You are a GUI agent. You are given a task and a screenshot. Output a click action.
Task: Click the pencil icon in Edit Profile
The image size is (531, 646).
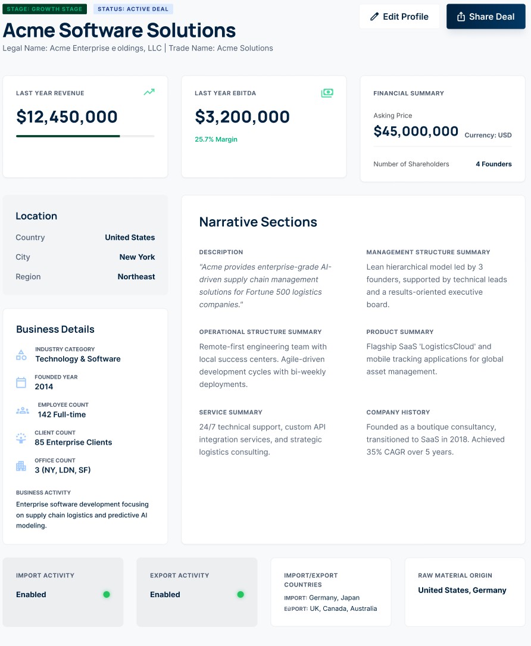click(374, 17)
